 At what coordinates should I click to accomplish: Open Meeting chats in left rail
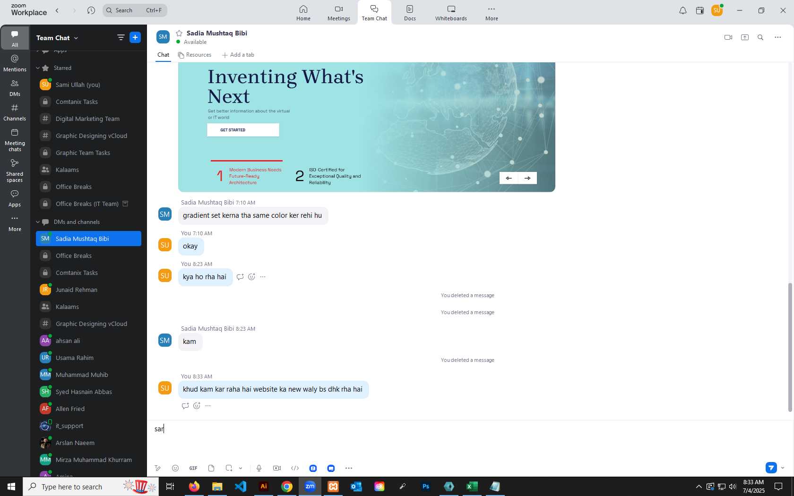15,139
